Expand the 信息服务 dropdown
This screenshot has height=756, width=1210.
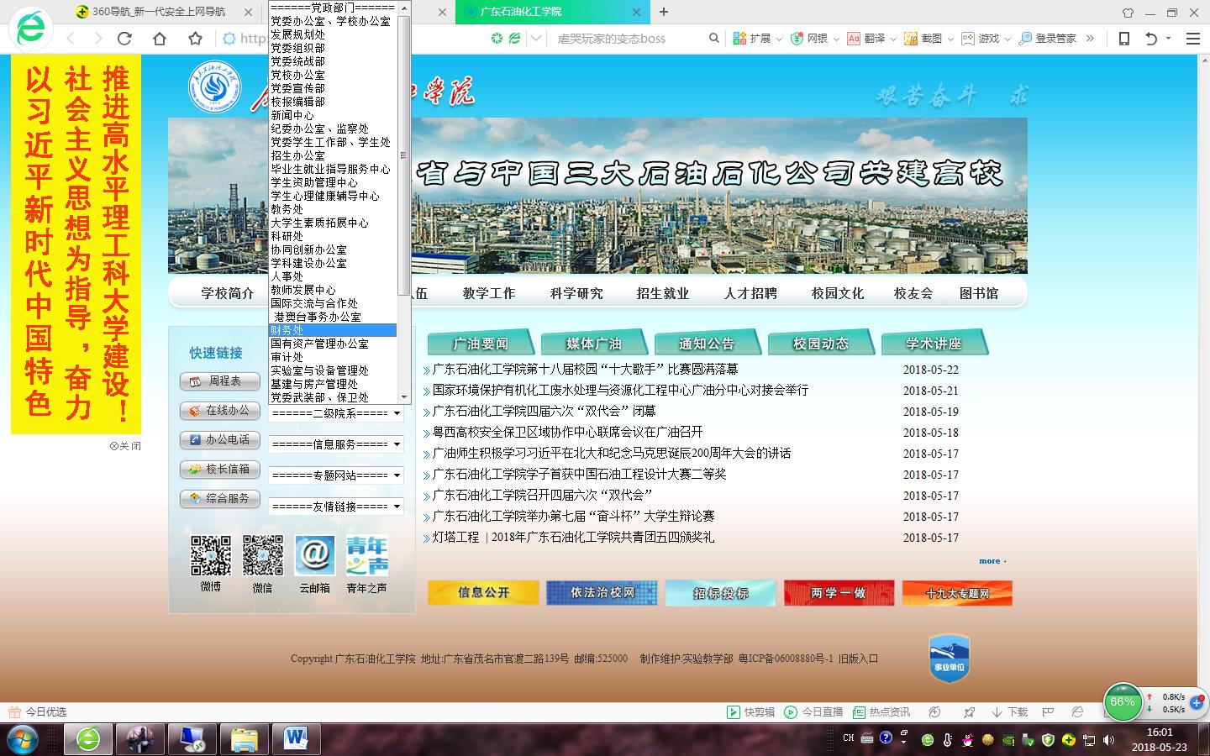[x=336, y=444]
